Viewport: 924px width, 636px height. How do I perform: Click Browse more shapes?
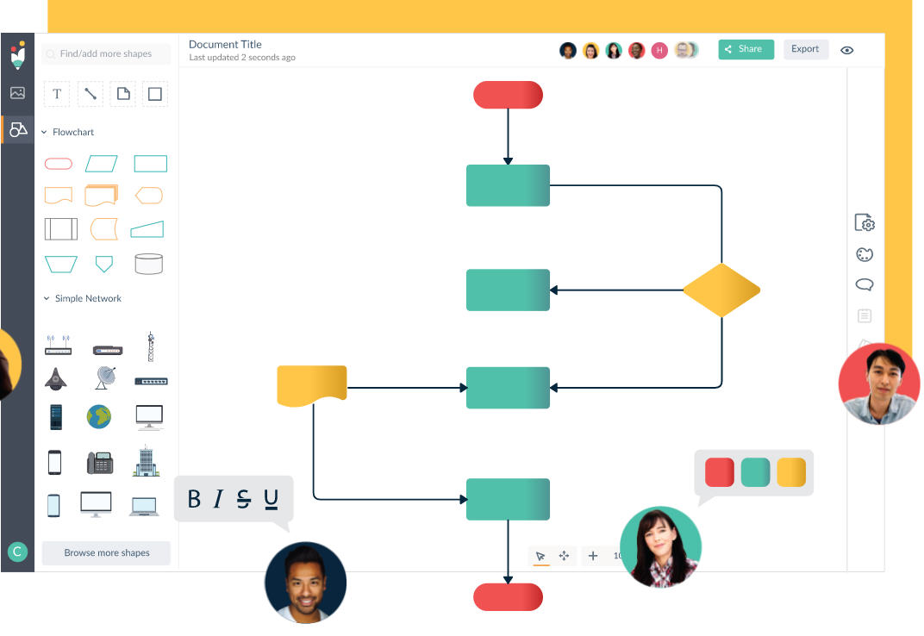107,553
